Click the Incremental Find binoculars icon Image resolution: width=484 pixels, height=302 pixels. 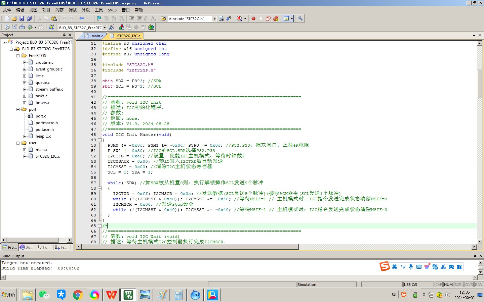(229, 19)
